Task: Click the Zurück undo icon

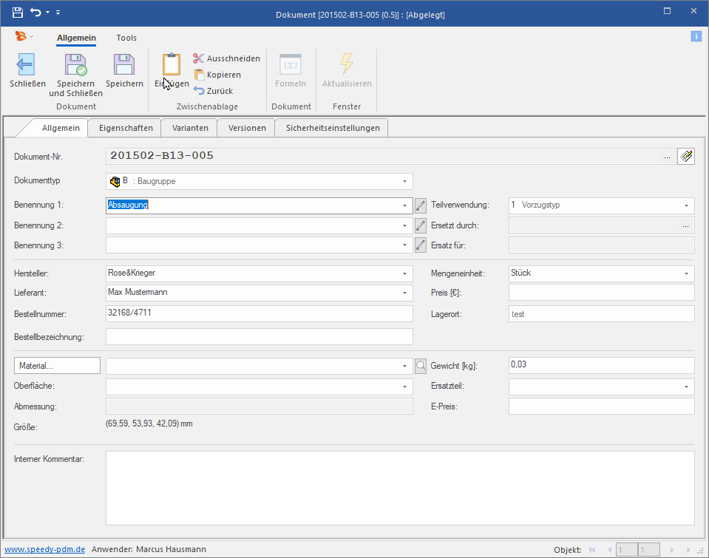Action: [198, 91]
